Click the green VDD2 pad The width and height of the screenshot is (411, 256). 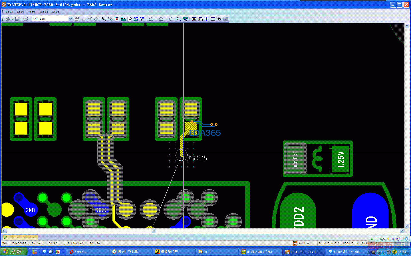pyautogui.click(x=298, y=211)
